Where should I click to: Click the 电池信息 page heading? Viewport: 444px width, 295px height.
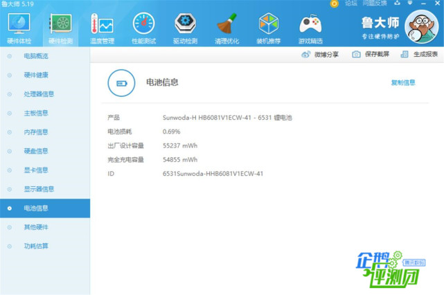162,82
